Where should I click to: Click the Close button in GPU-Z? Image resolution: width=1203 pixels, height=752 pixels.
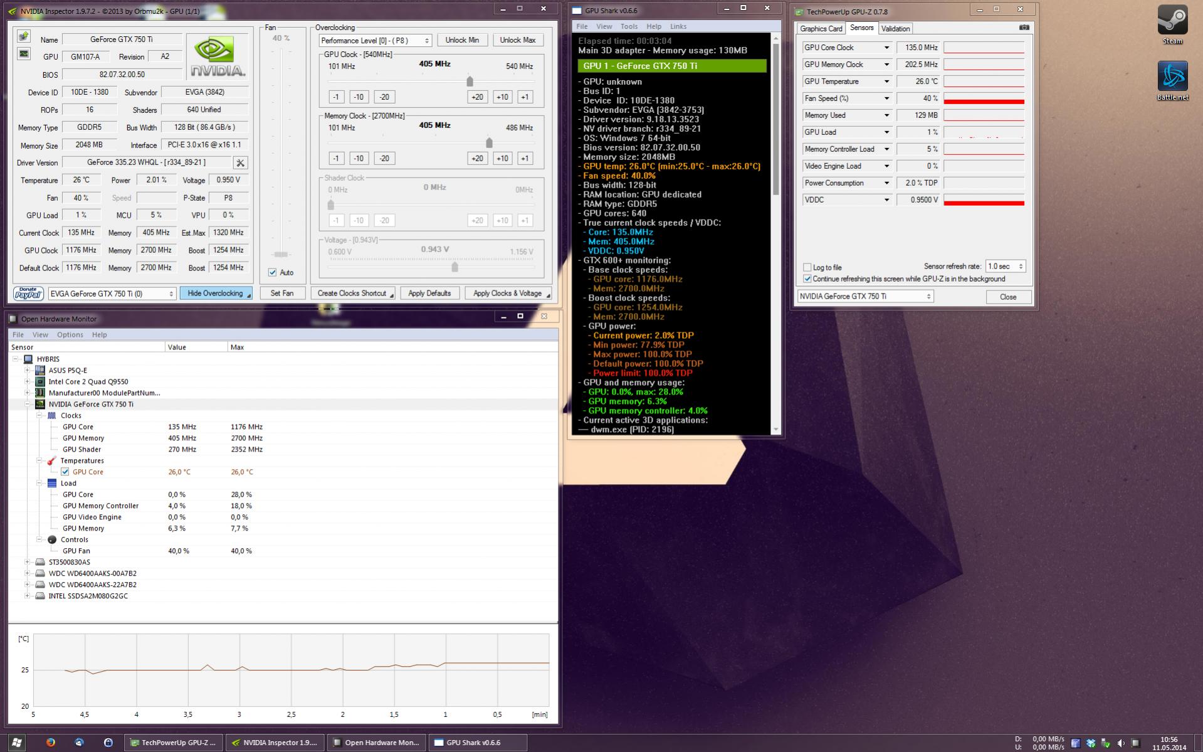(1008, 297)
